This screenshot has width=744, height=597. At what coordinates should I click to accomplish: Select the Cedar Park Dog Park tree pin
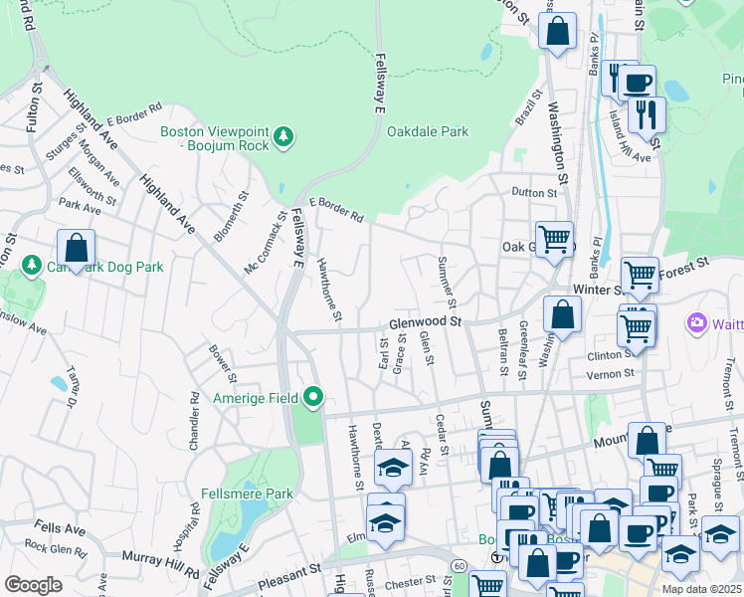pos(31,266)
